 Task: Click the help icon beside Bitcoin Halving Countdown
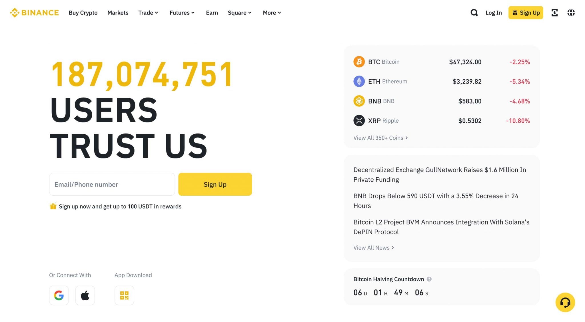click(429, 279)
